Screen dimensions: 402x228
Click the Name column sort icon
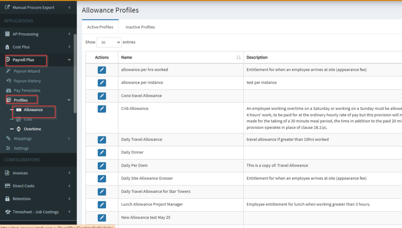238,57
